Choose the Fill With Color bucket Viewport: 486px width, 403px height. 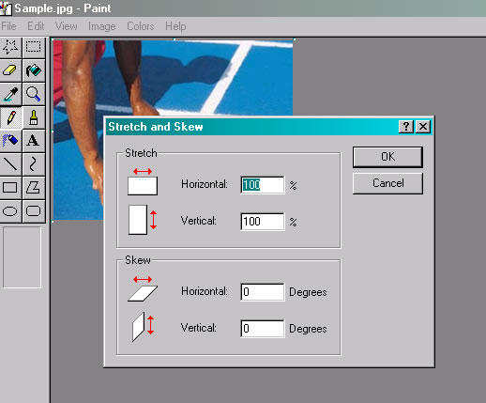tap(34, 70)
